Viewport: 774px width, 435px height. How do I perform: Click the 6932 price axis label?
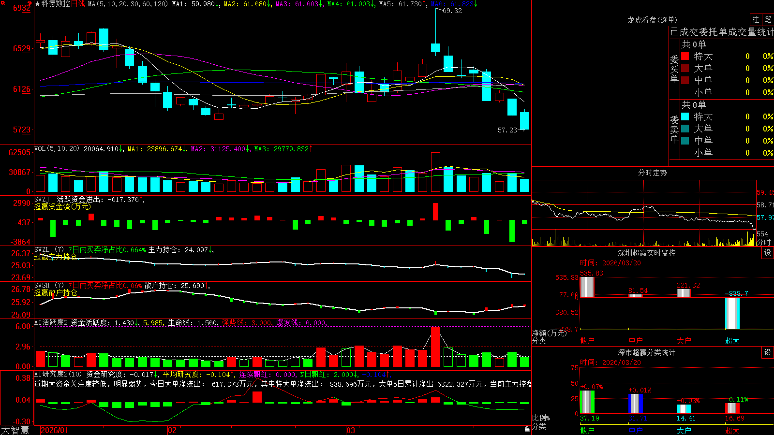(x=22, y=8)
